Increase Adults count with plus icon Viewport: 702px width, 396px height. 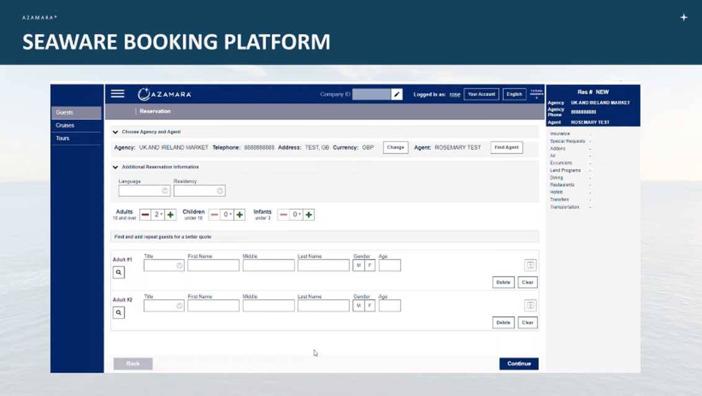(x=171, y=215)
